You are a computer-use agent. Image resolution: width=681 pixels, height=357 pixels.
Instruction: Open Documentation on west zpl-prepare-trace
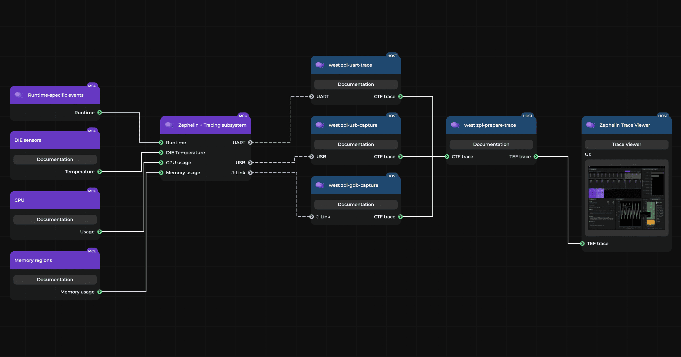pos(491,144)
